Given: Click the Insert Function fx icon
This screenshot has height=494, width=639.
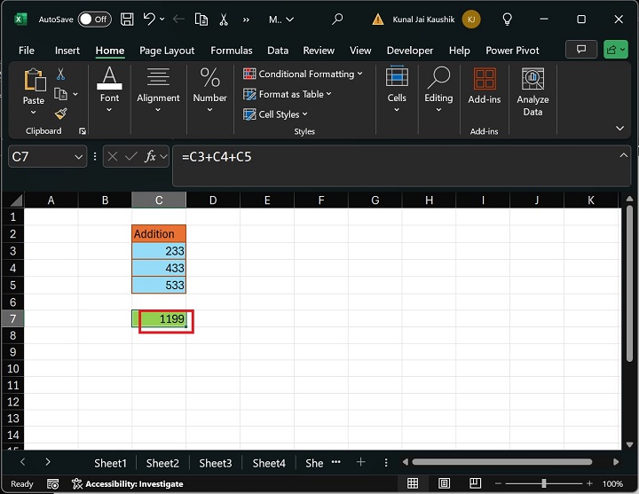Looking at the screenshot, I should [x=152, y=156].
